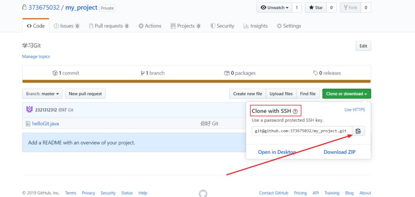
Task: Open the footer Status link
Action: [127, 193]
